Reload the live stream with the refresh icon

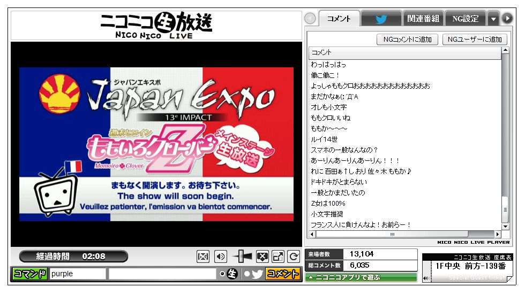294,256
